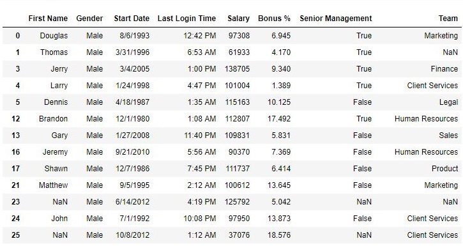Image resolution: width=463 pixels, height=248 pixels.
Task: Click the Bonus % column header
Action: [x=275, y=19]
